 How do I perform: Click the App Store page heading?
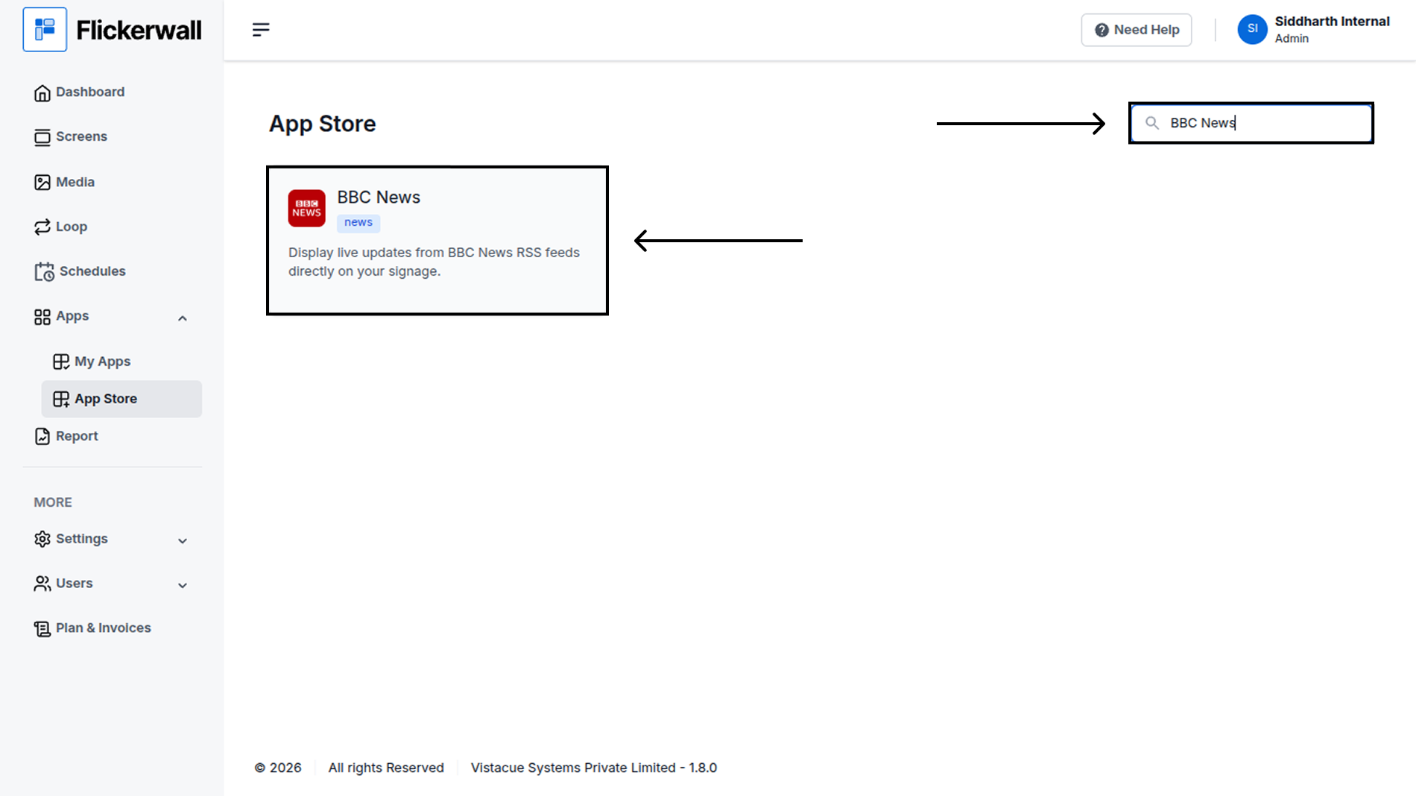click(x=322, y=124)
